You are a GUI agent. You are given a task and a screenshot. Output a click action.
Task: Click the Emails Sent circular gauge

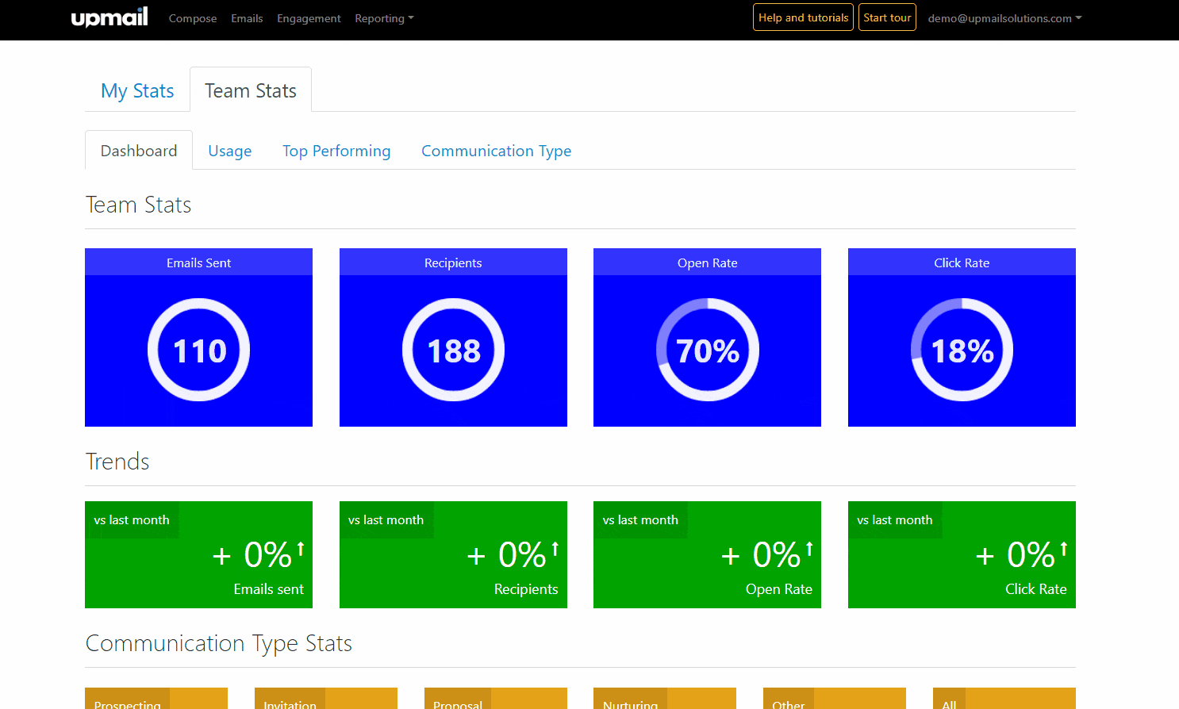pos(198,350)
